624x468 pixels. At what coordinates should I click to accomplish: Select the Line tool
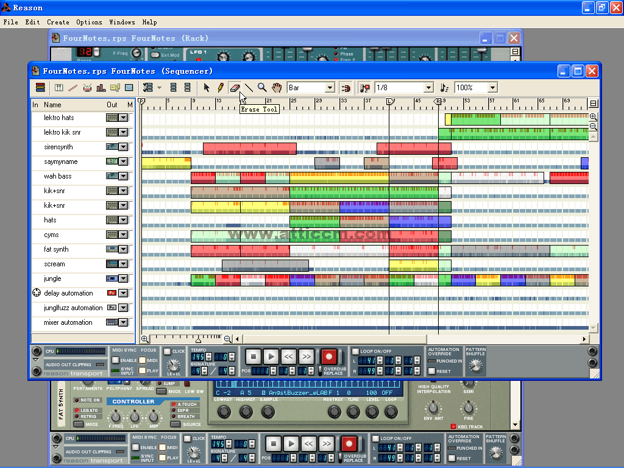pos(249,88)
